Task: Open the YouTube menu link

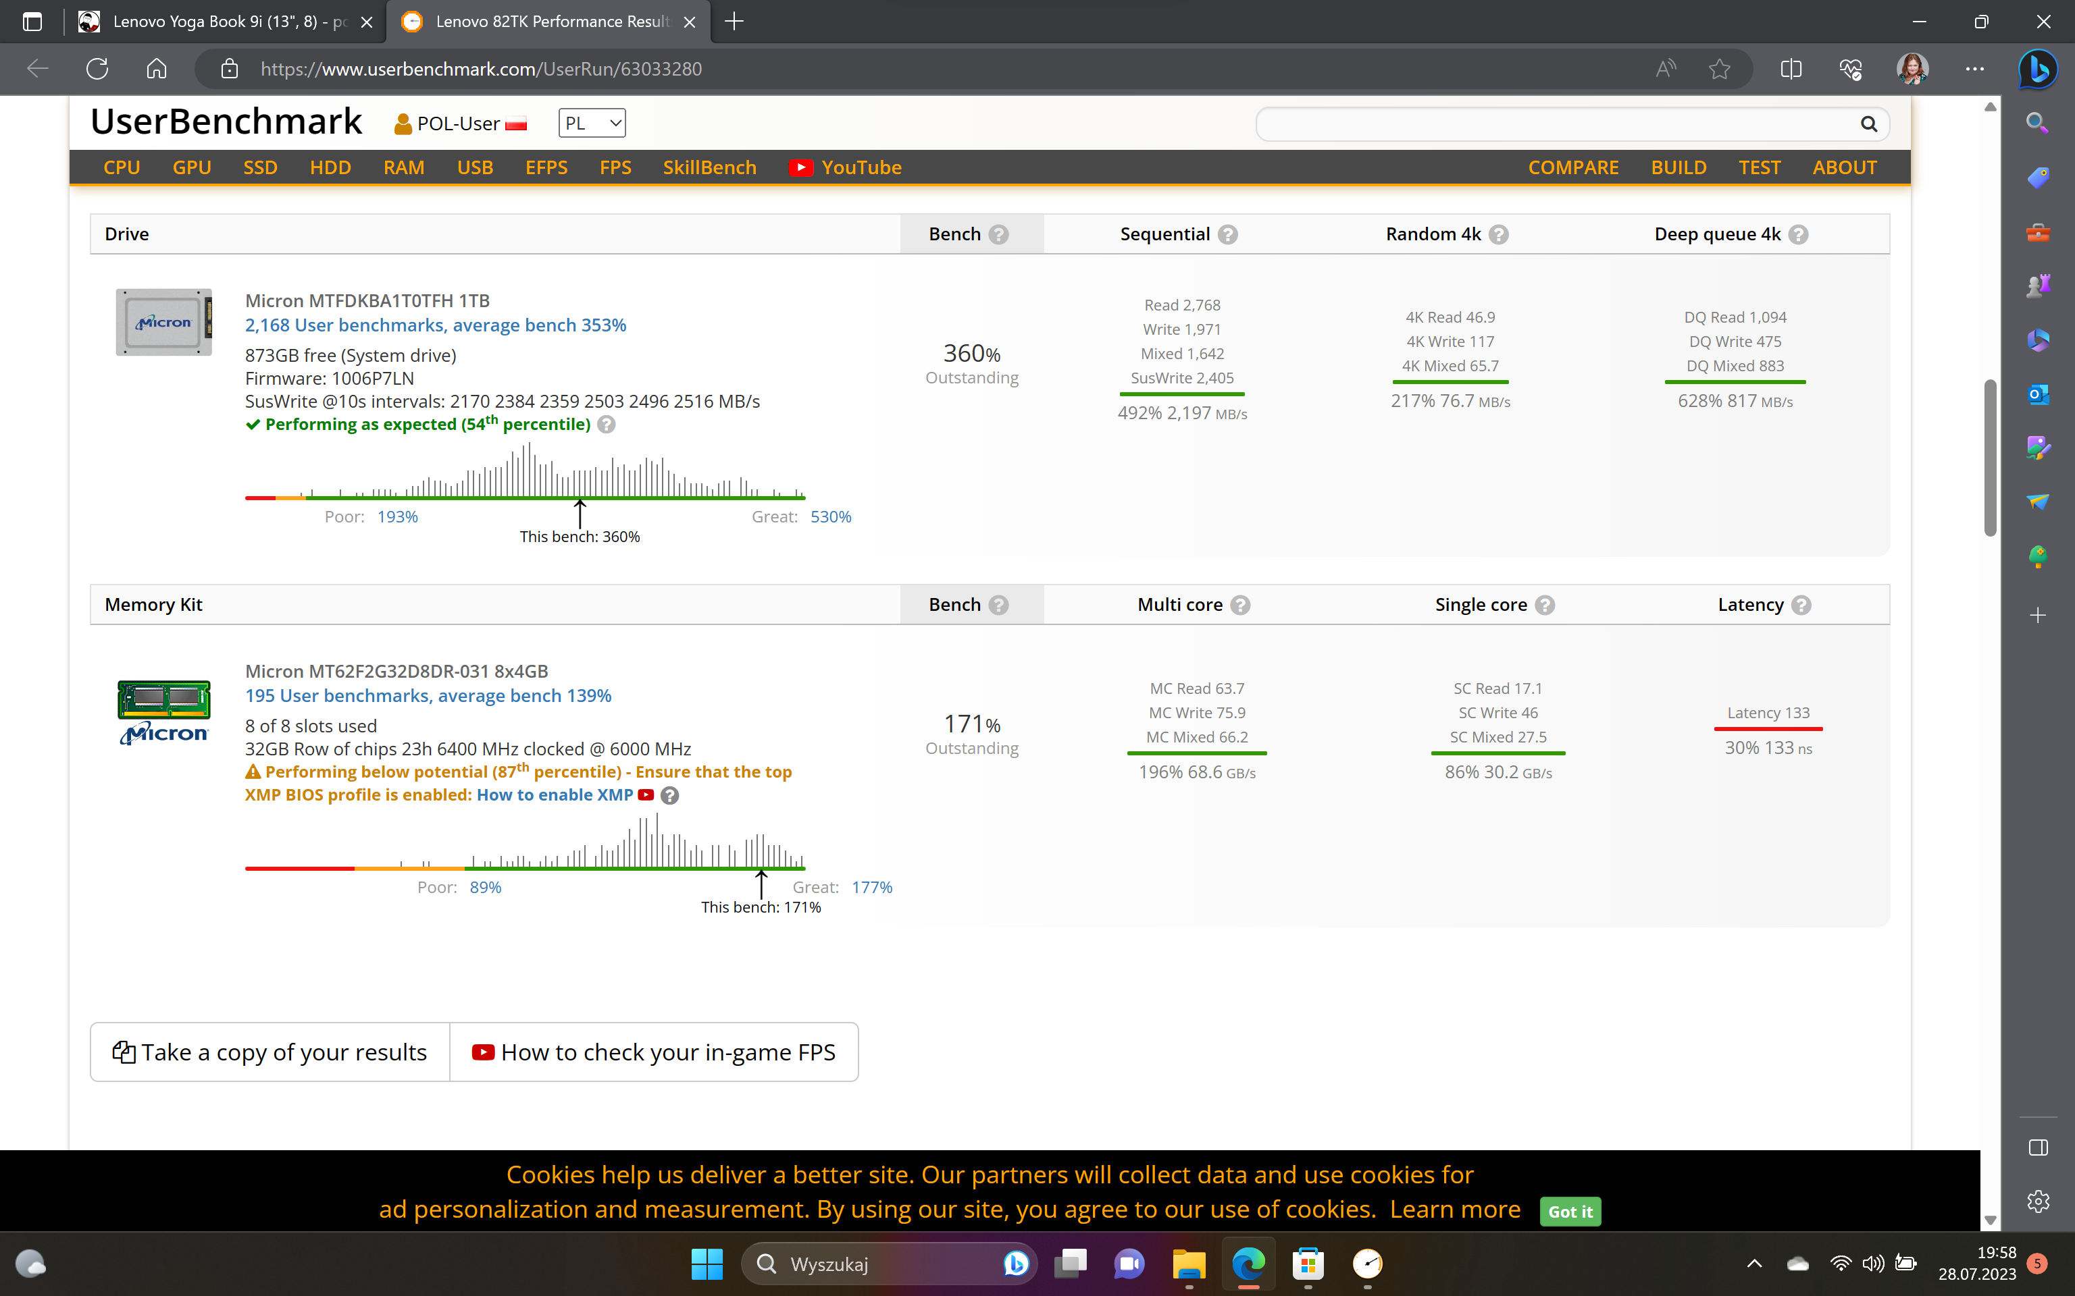Action: point(846,167)
